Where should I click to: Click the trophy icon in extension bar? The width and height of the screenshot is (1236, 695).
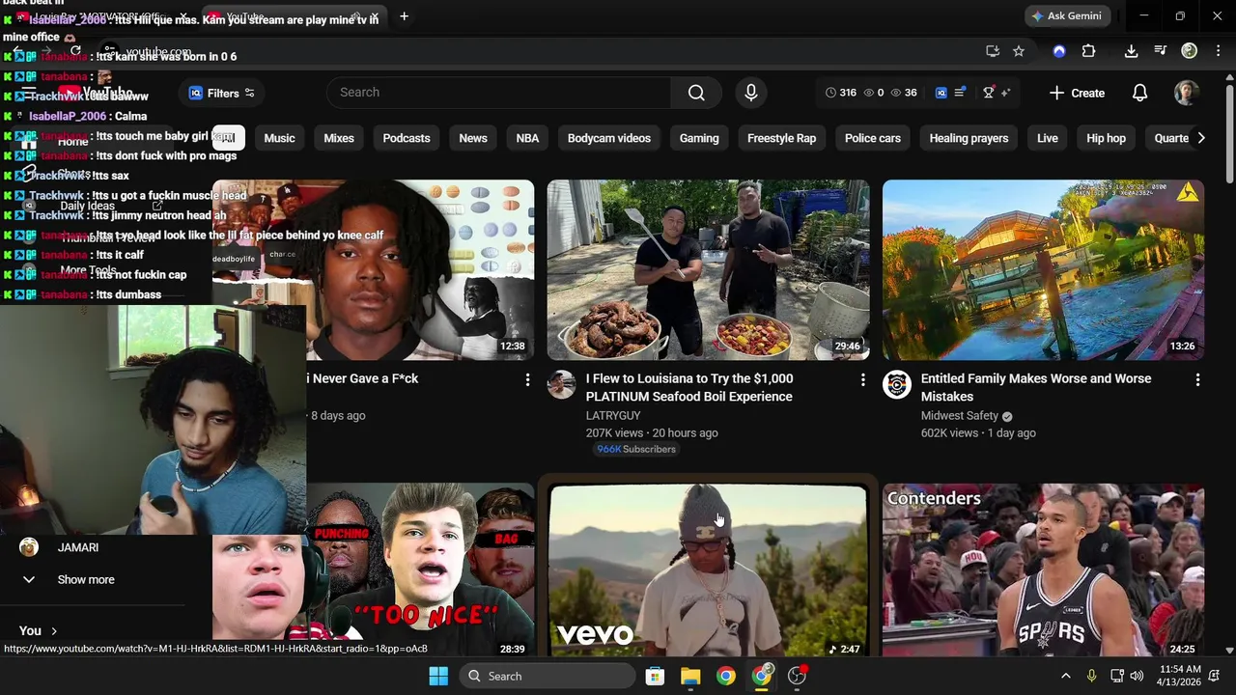coord(988,93)
